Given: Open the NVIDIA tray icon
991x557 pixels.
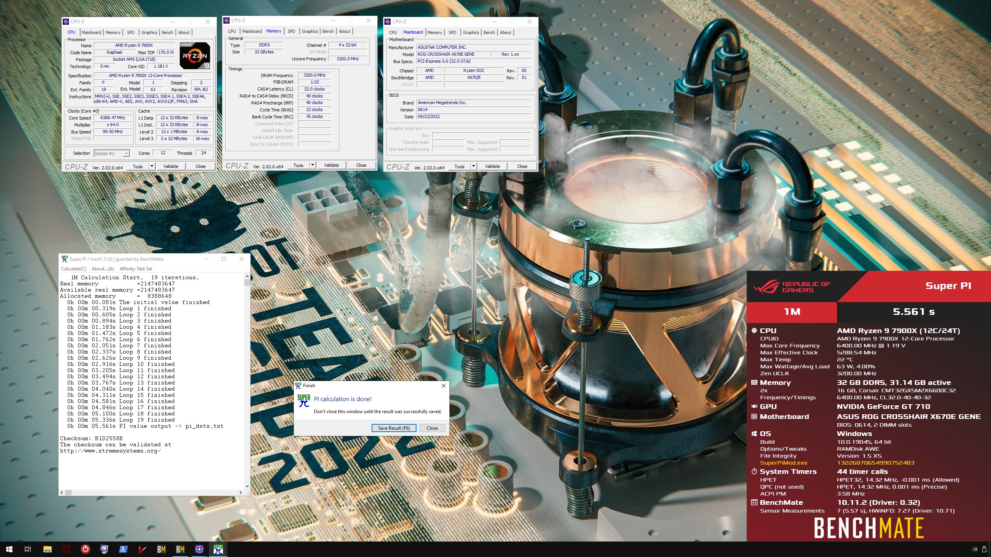Looking at the screenshot, I should pyautogui.click(x=975, y=549).
